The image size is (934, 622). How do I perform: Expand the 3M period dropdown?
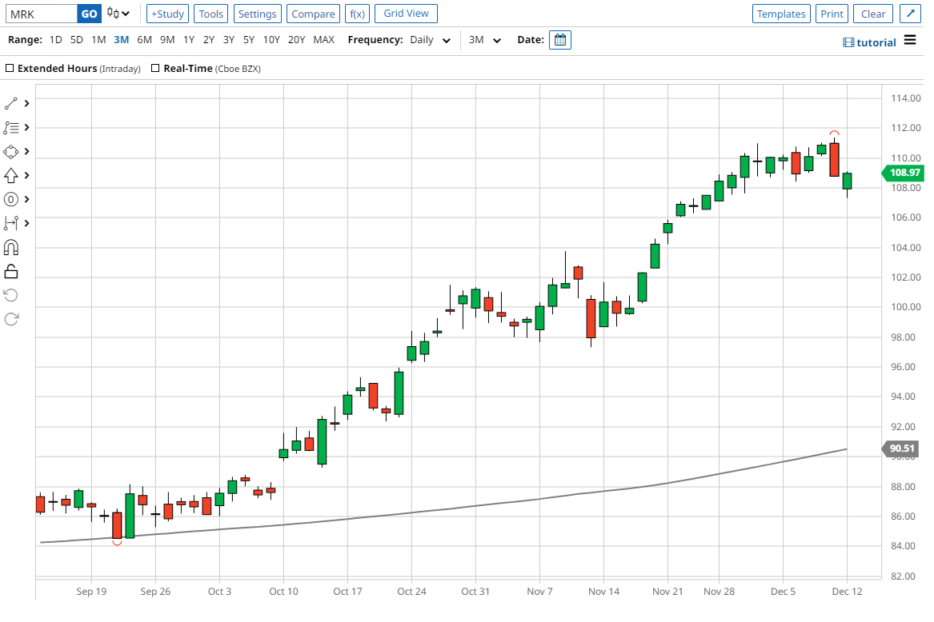(x=485, y=40)
